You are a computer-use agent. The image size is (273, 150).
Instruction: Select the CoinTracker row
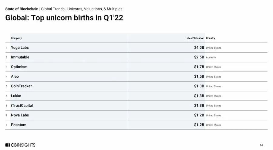21,86
